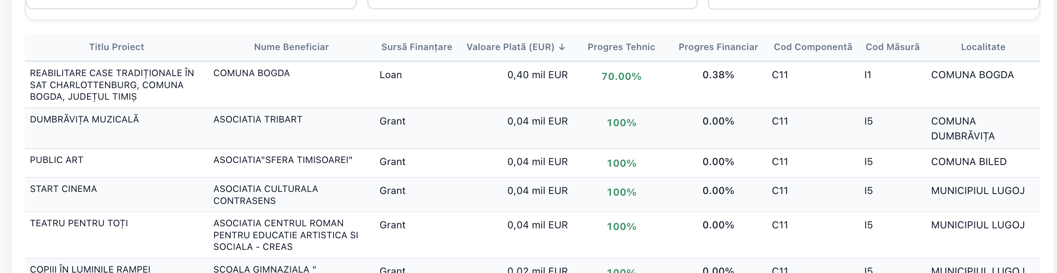This screenshot has width=1057, height=273.
Task: Click the COMUNA BILED locality cell
Action: (x=969, y=162)
